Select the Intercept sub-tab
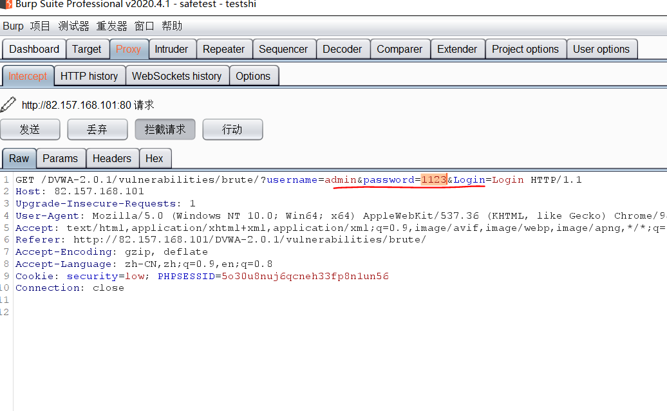Image resolution: width=667 pixels, height=411 pixels. 28,76
